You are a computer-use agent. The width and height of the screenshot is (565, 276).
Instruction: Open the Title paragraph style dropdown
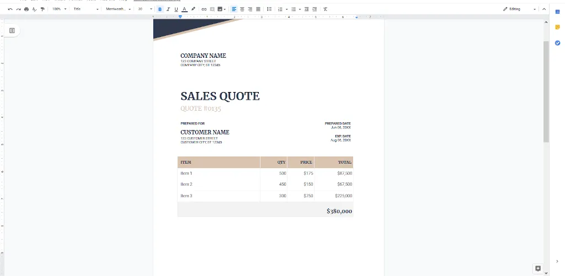point(86,9)
